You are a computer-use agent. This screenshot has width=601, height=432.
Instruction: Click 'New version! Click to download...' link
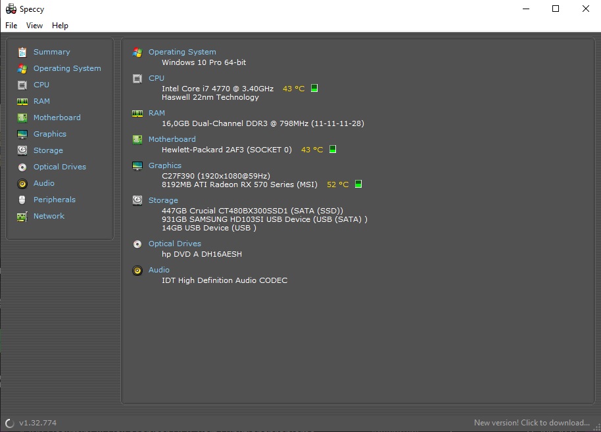[x=532, y=423]
